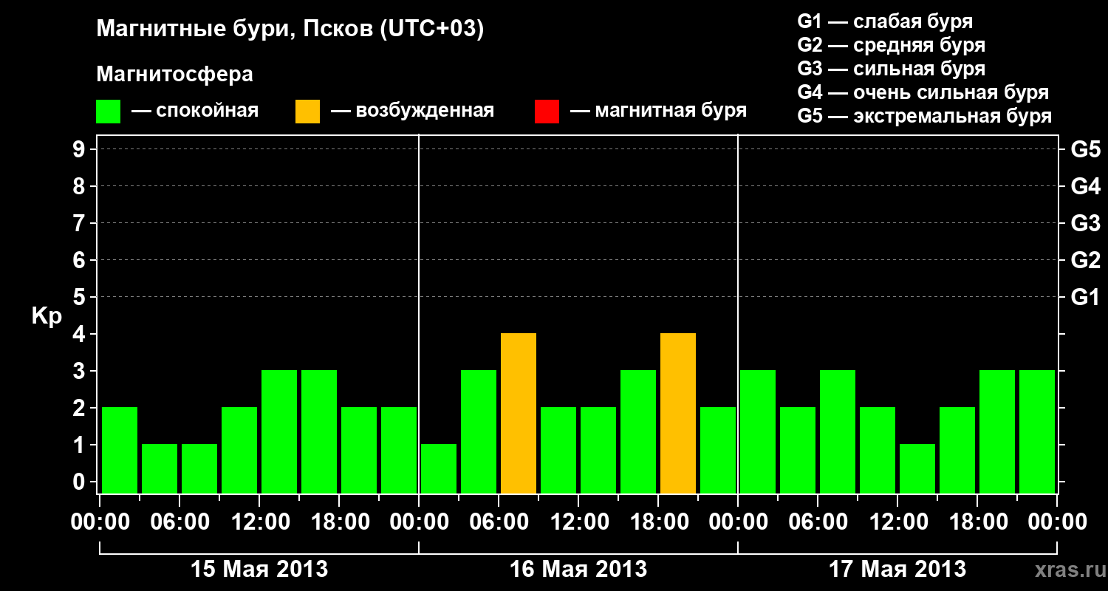Click the first orange bar, 16 May 06:00–09:00
This screenshot has height=591, width=1108.
pos(519,414)
